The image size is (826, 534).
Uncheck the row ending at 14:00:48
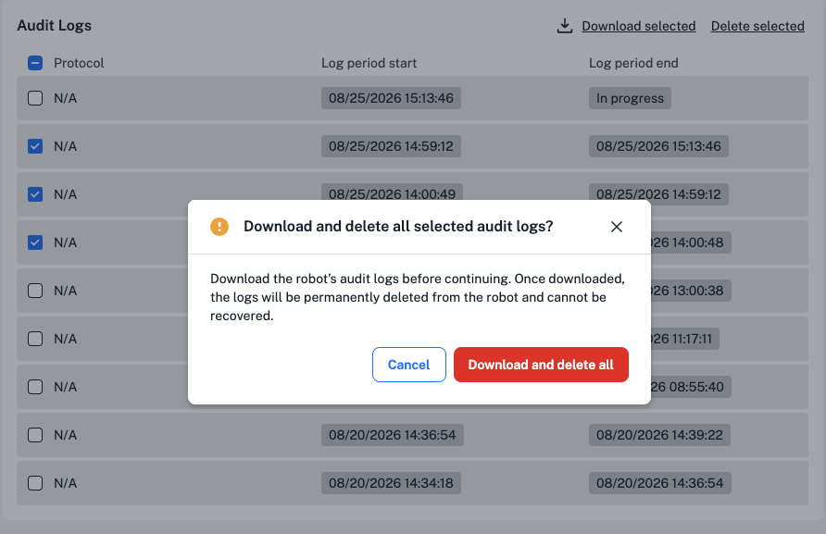35,242
